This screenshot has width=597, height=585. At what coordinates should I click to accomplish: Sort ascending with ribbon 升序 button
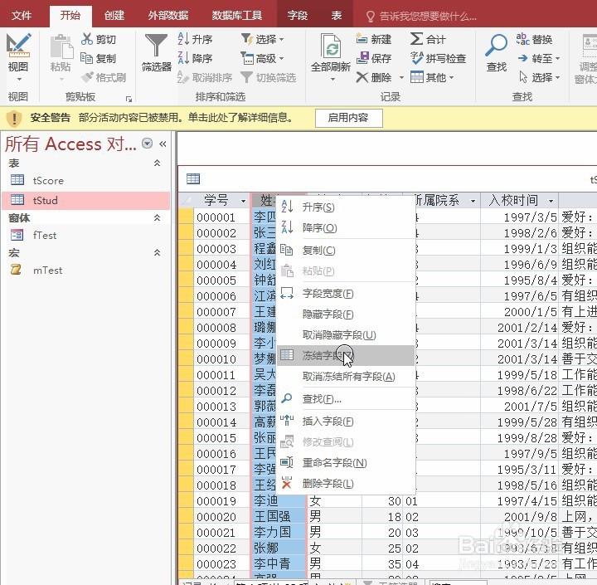[196, 39]
